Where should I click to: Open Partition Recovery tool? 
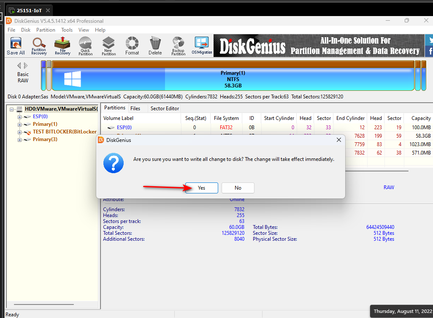[x=39, y=46]
